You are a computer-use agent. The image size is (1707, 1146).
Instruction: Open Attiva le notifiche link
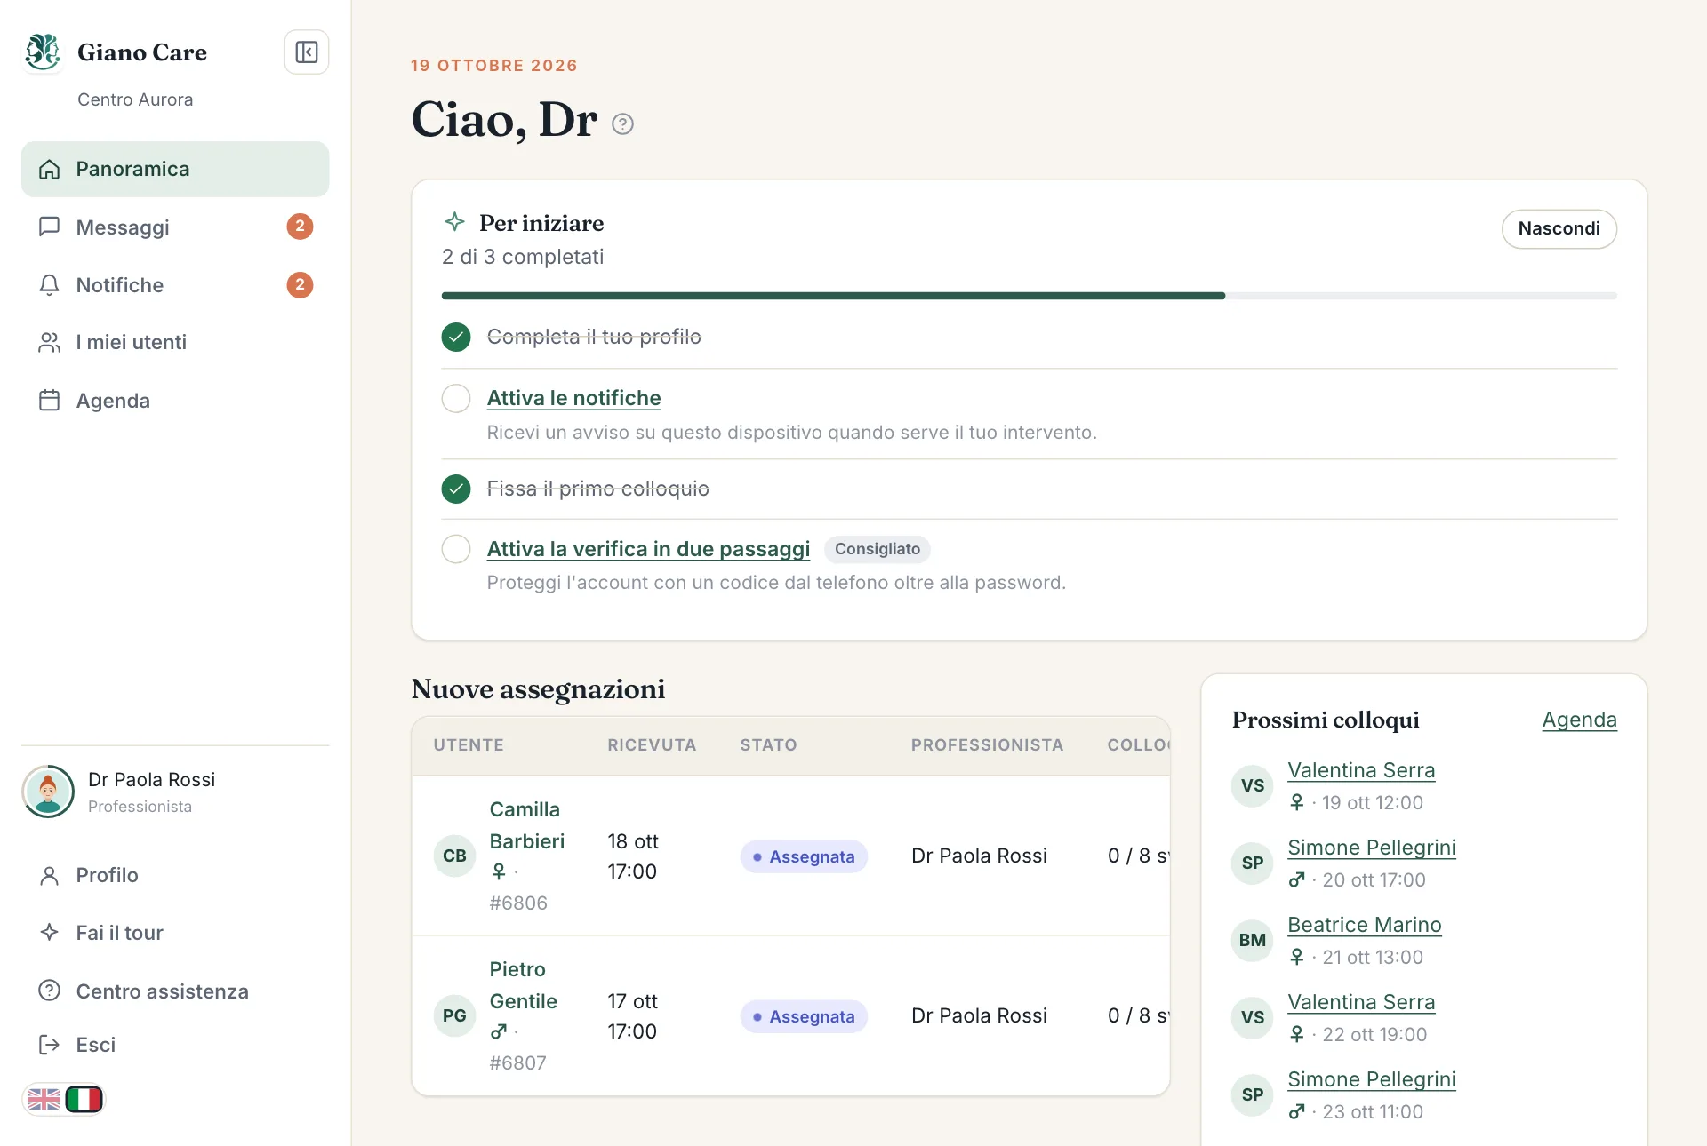click(x=573, y=398)
